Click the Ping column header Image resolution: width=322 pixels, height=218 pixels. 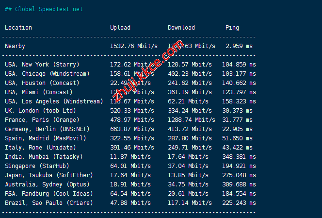(232, 28)
